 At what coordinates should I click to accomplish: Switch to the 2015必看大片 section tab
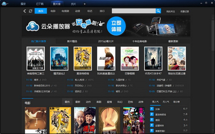(x=106, y=41)
